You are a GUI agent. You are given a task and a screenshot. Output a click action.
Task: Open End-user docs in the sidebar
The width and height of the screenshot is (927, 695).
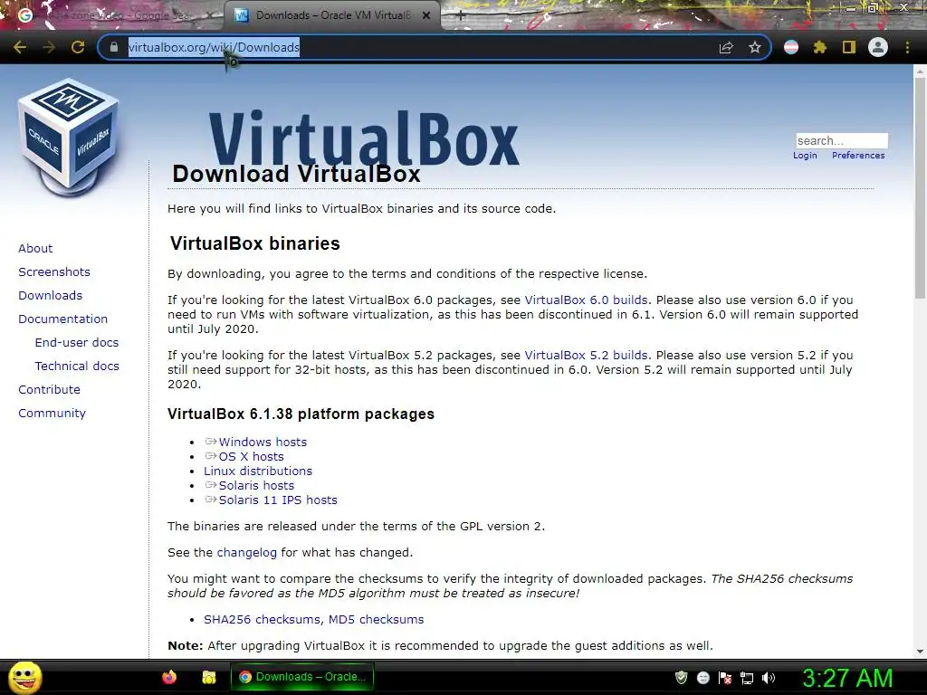tap(77, 343)
